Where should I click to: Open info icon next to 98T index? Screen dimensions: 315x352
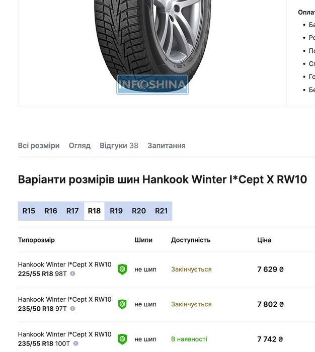click(x=72, y=274)
